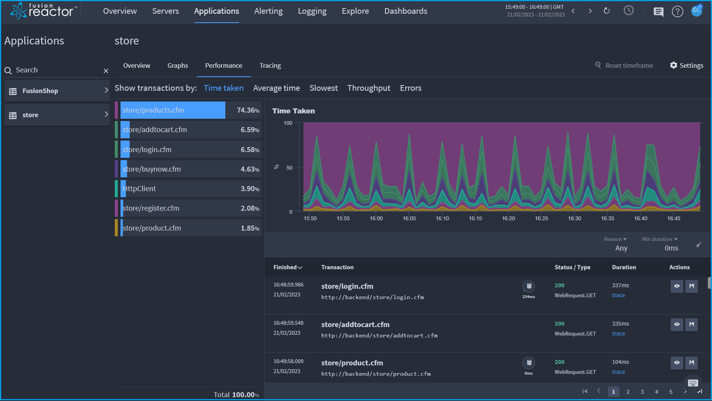Open trace link for store/addtocart.cfm
The width and height of the screenshot is (712, 401).
(618, 334)
